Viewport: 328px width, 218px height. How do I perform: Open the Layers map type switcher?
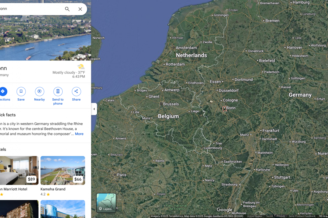click(x=106, y=203)
